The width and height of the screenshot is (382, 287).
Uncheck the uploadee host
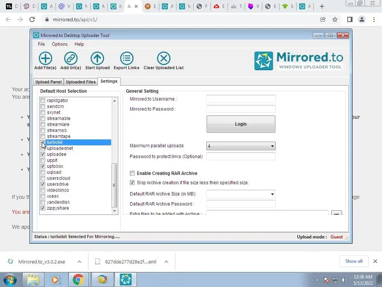[x=43, y=154]
